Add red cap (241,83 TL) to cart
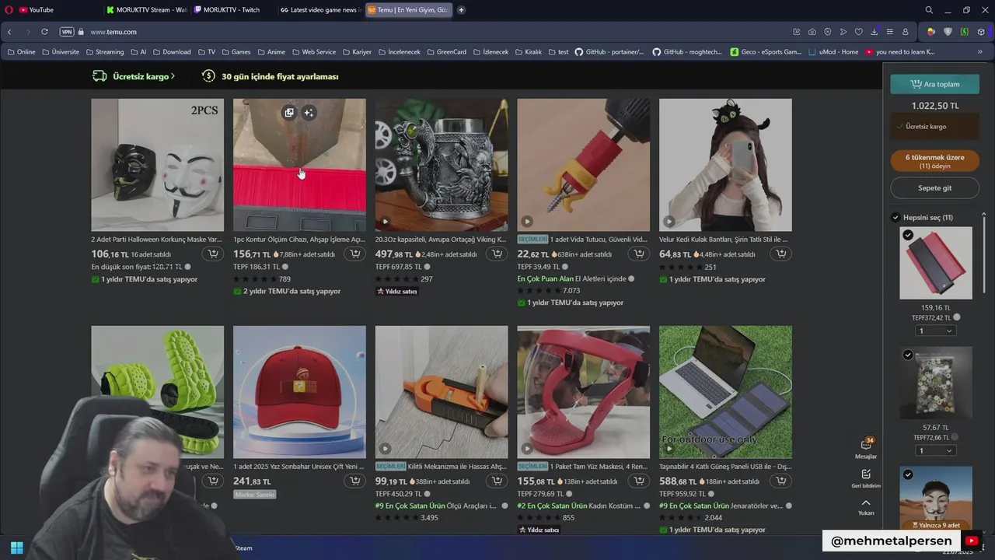This screenshot has height=560, width=995. [355, 481]
